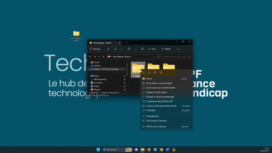
Task: Go up one folder level with the up arrow
Action: click(x=103, y=57)
